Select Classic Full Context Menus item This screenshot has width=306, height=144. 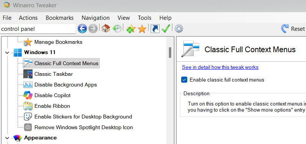[x=66, y=63]
